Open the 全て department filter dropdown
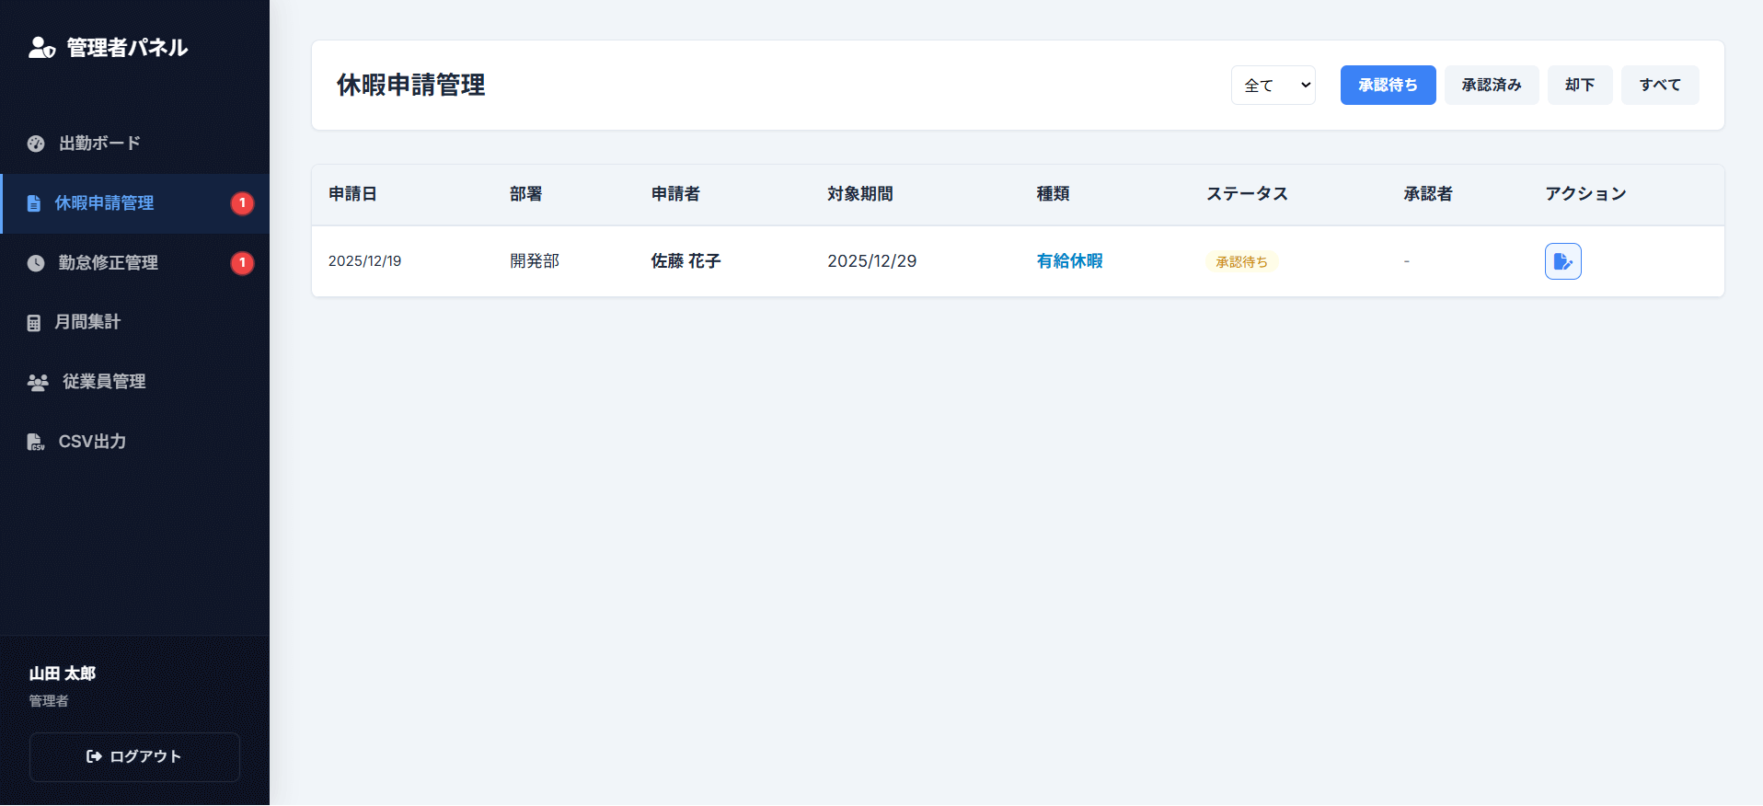 1273,86
